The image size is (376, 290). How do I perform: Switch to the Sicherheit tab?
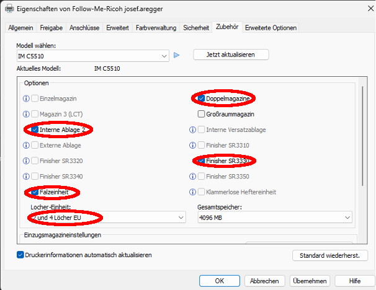[x=196, y=28]
